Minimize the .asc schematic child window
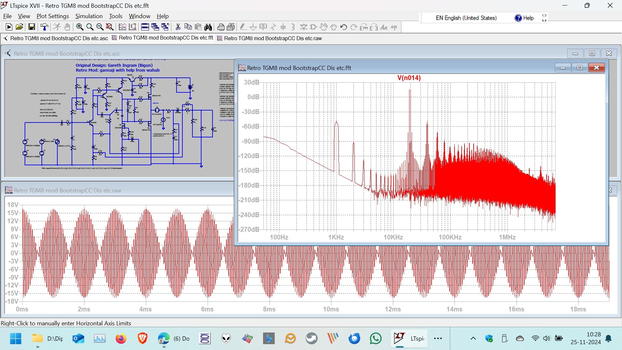622x350 pixels. (x=575, y=53)
